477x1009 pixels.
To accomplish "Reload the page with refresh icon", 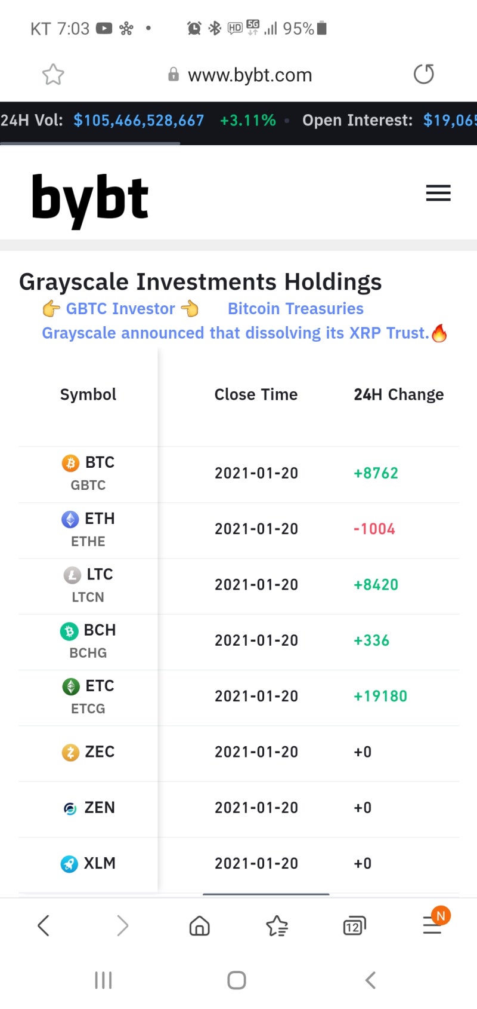I will (x=423, y=75).
